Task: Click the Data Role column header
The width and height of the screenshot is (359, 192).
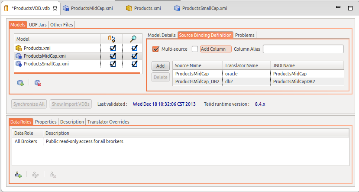Action: pos(27,133)
